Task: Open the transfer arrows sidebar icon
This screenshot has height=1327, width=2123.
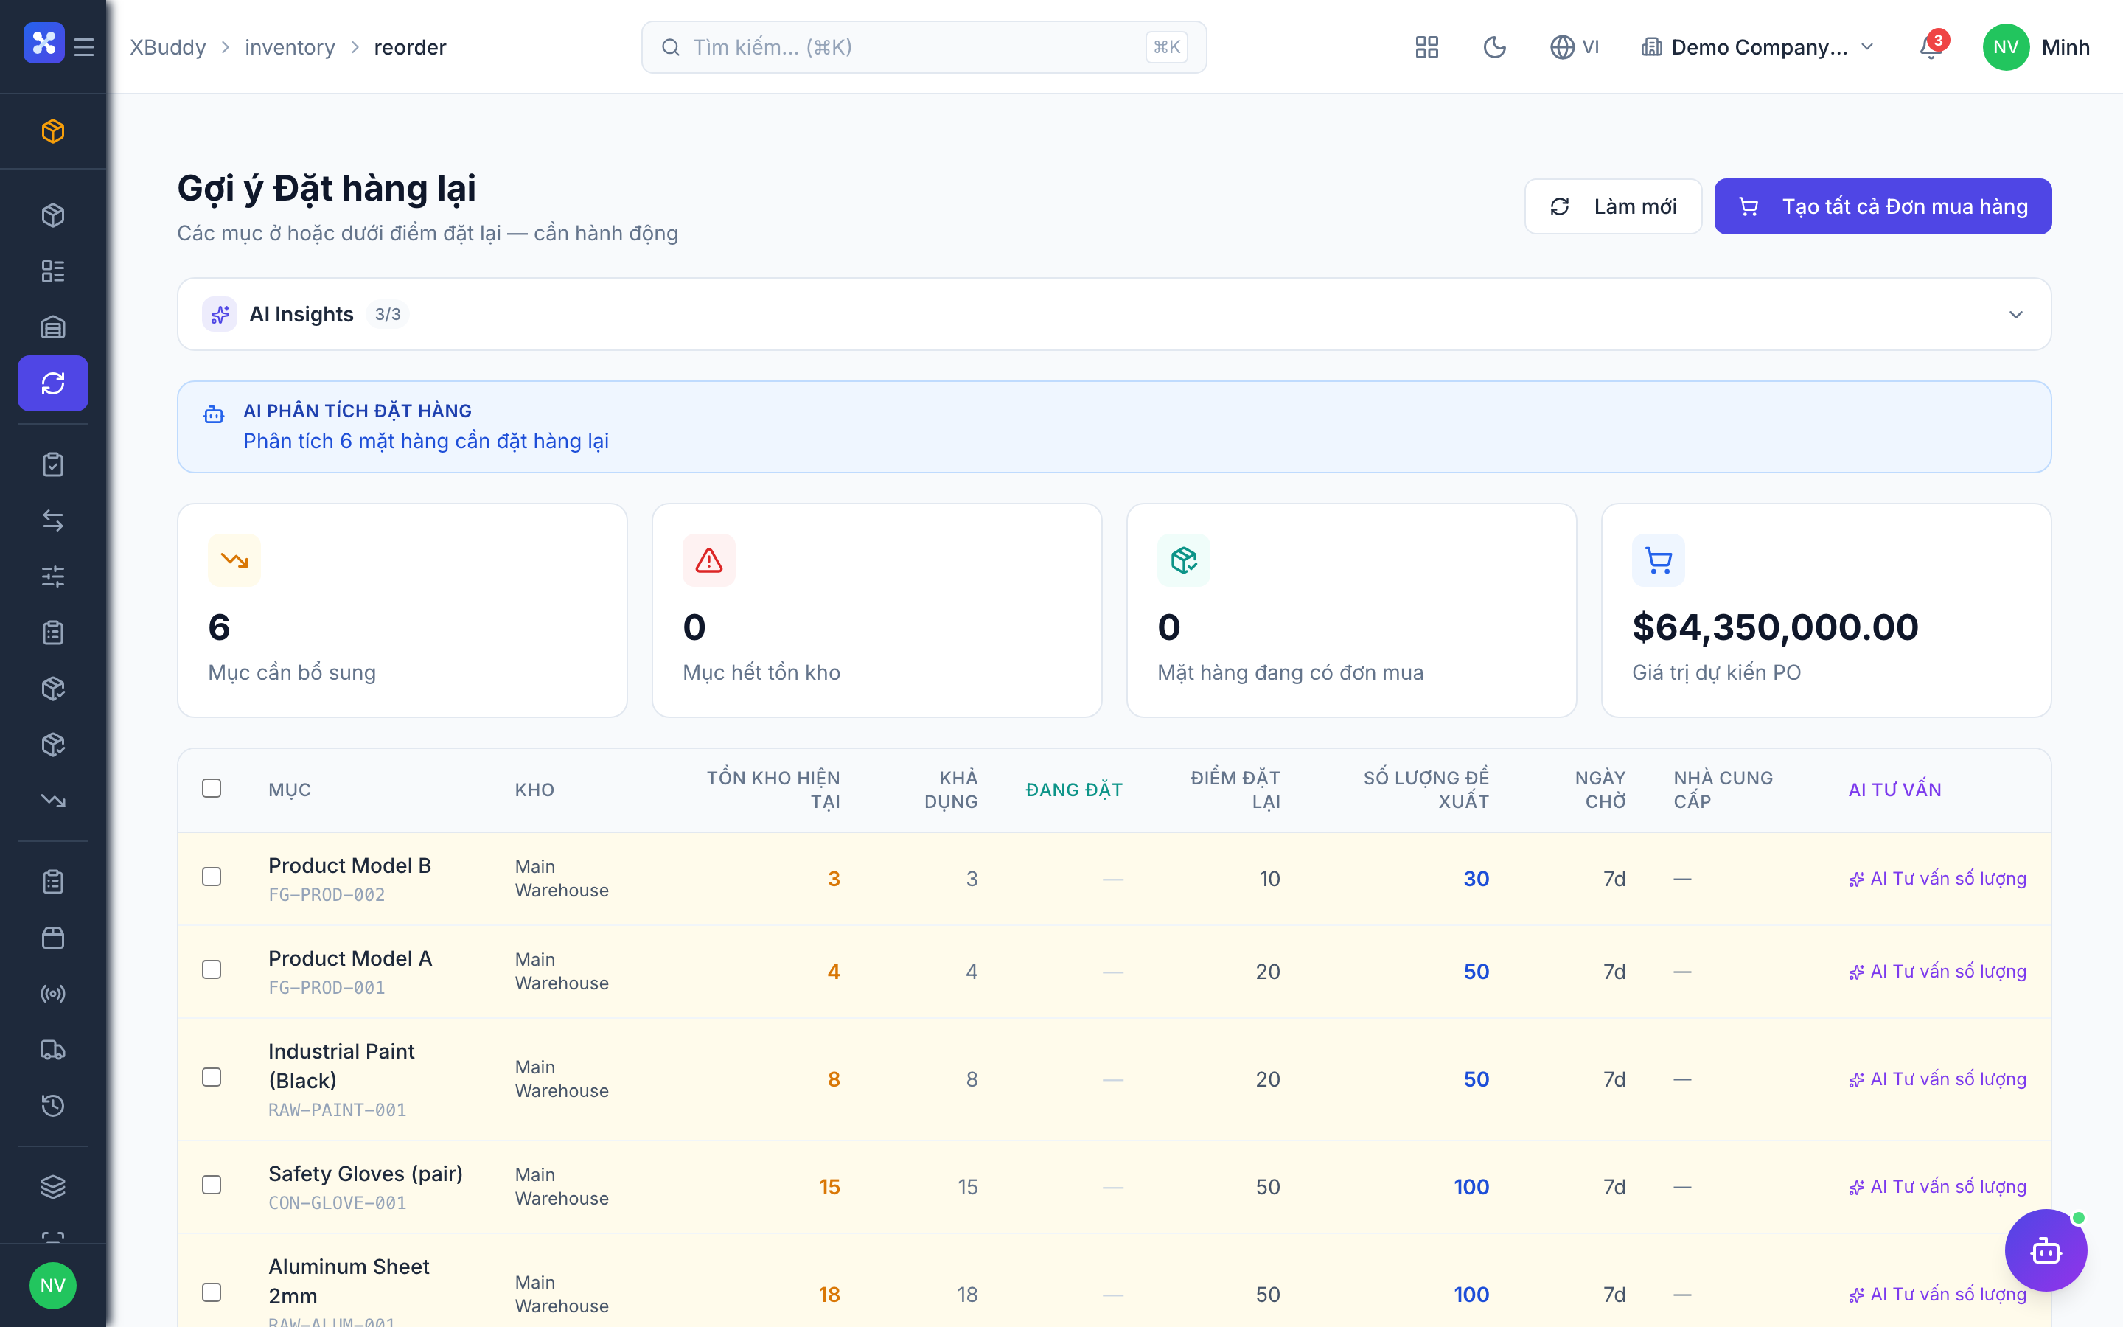Action: point(54,520)
